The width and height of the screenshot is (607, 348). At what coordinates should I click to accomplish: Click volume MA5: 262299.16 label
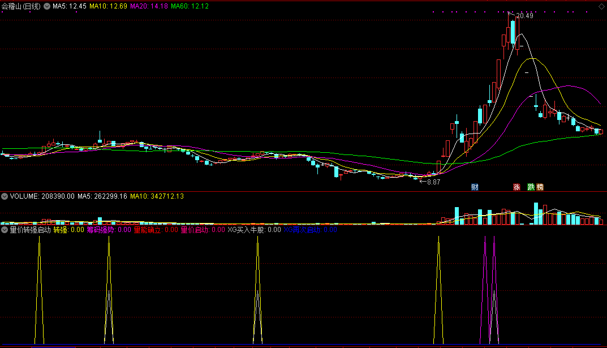coord(102,196)
